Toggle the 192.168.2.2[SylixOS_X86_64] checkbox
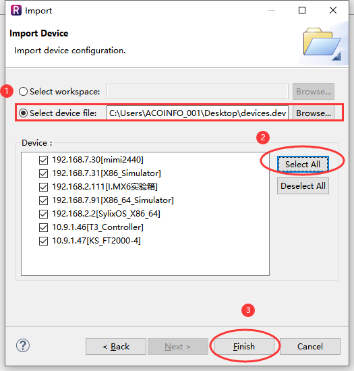 coord(44,214)
